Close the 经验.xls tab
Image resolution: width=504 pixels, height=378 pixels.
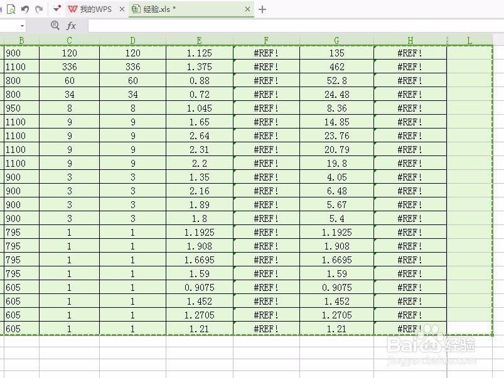pos(247,9)
